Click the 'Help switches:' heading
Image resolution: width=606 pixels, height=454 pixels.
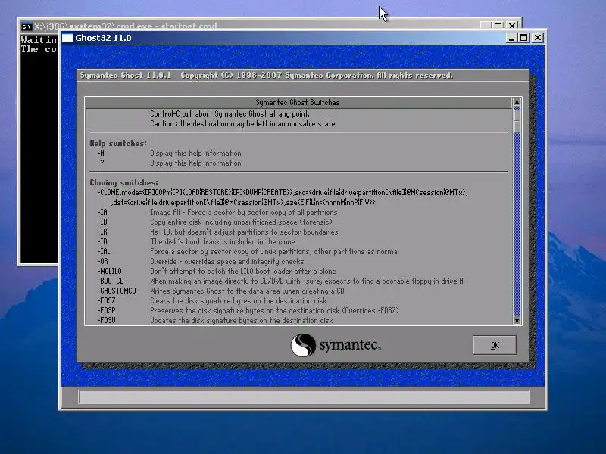(118, 143)
